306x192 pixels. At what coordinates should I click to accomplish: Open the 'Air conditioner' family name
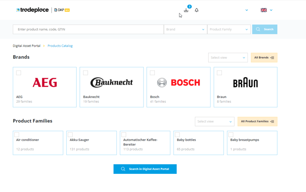coord(27,140)
